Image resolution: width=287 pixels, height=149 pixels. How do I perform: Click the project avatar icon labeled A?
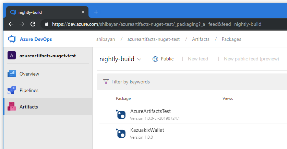click(12, 56)
